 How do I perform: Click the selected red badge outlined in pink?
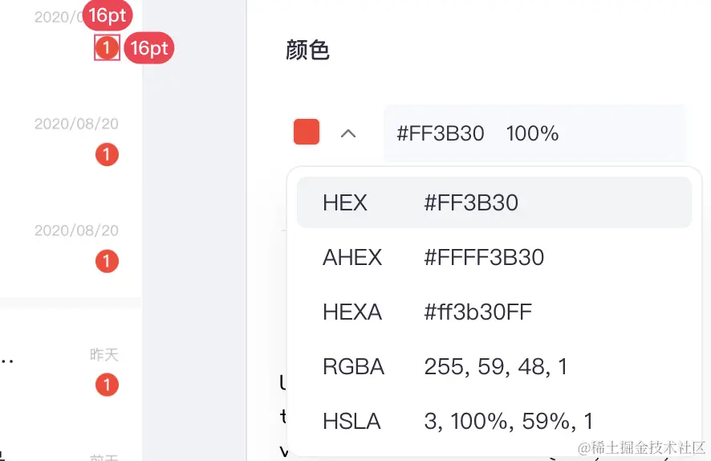[x=107, y=48]
